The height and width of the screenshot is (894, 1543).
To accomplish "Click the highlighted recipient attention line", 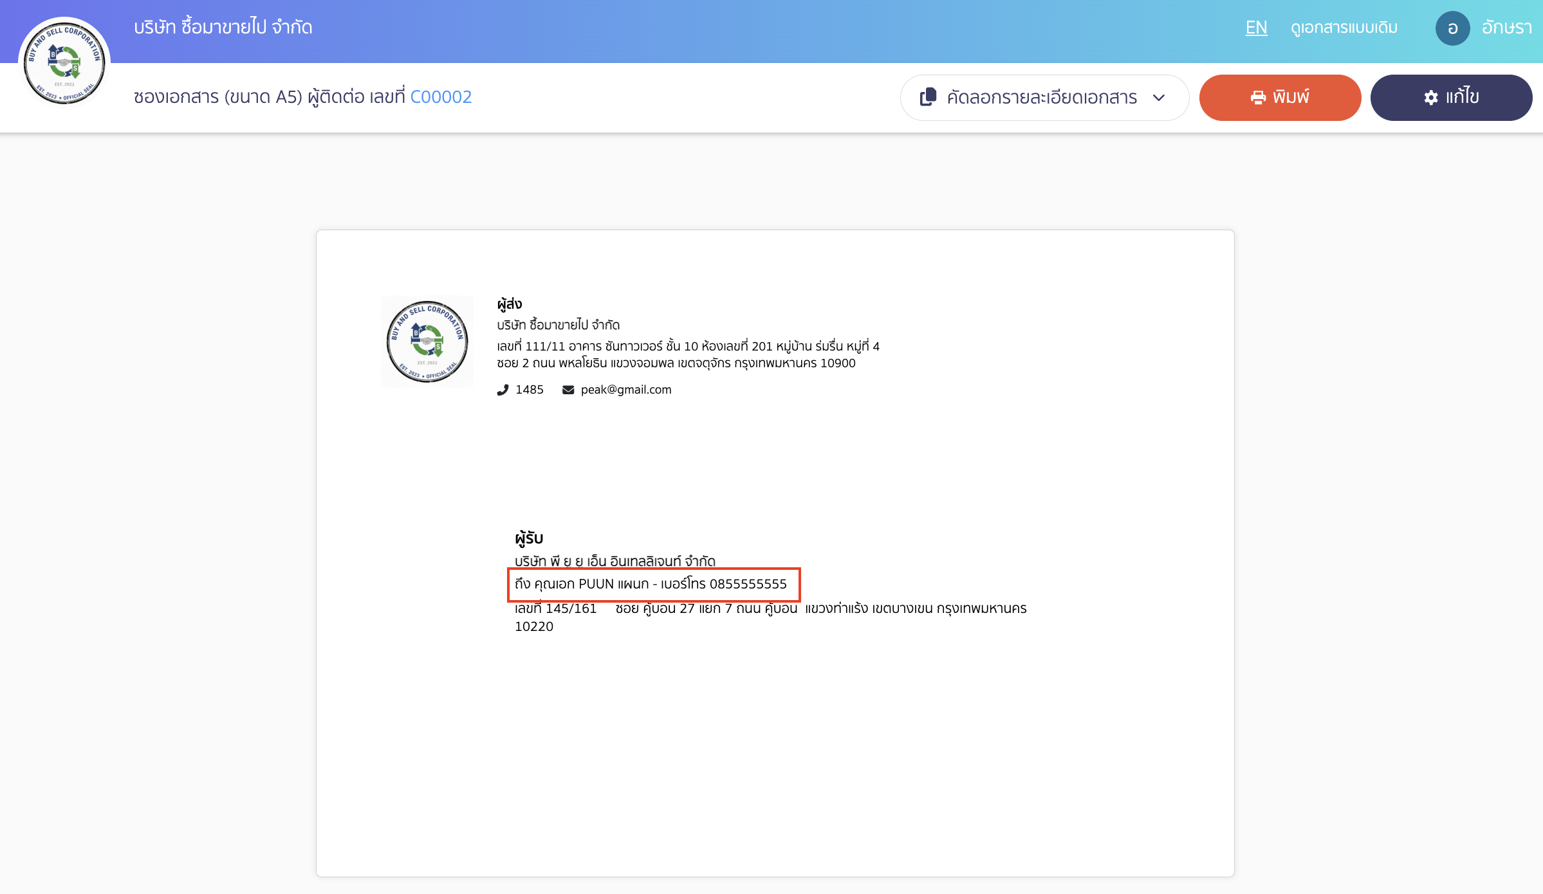I will tap(651, 584).
